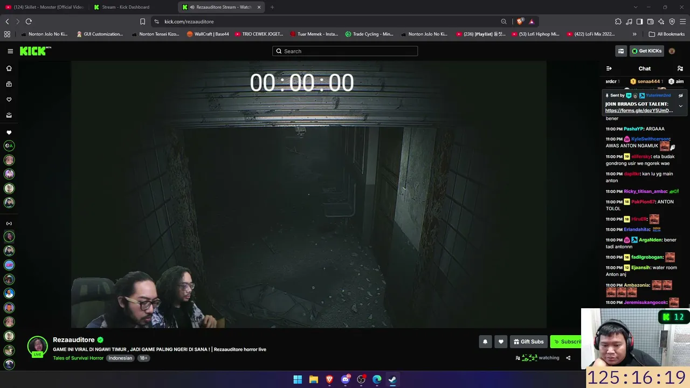Open Steam from the taskbar
690x388 pixels.
[x=392, y=379]
